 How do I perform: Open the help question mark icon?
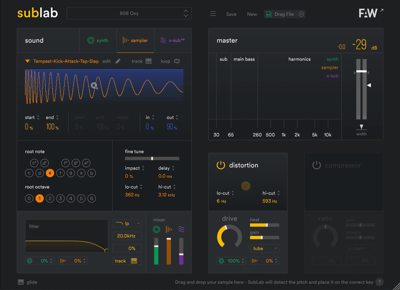[379, 282]
